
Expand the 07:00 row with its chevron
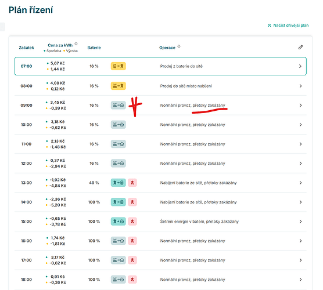[x=300, y=66]
